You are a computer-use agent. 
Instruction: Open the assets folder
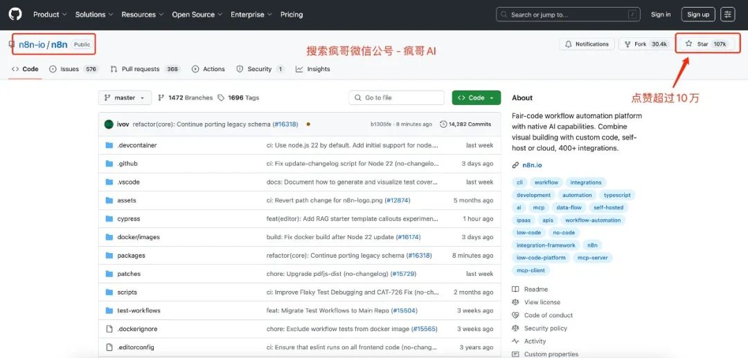click(127, 200)
